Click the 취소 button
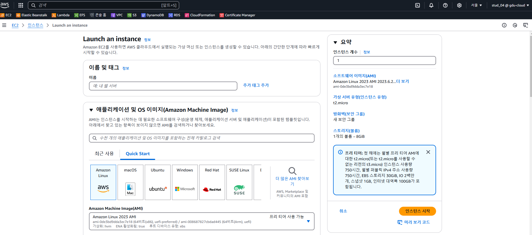 (343, 211)
